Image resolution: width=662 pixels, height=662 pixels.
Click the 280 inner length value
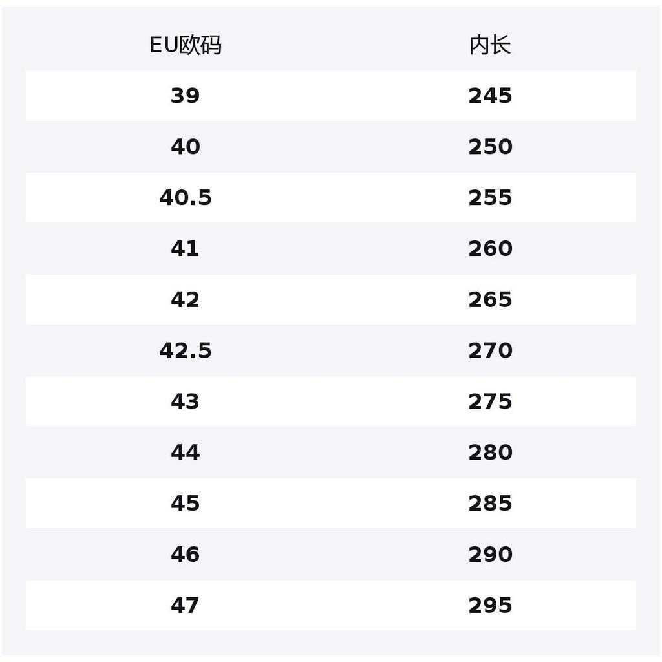[490, 453]
